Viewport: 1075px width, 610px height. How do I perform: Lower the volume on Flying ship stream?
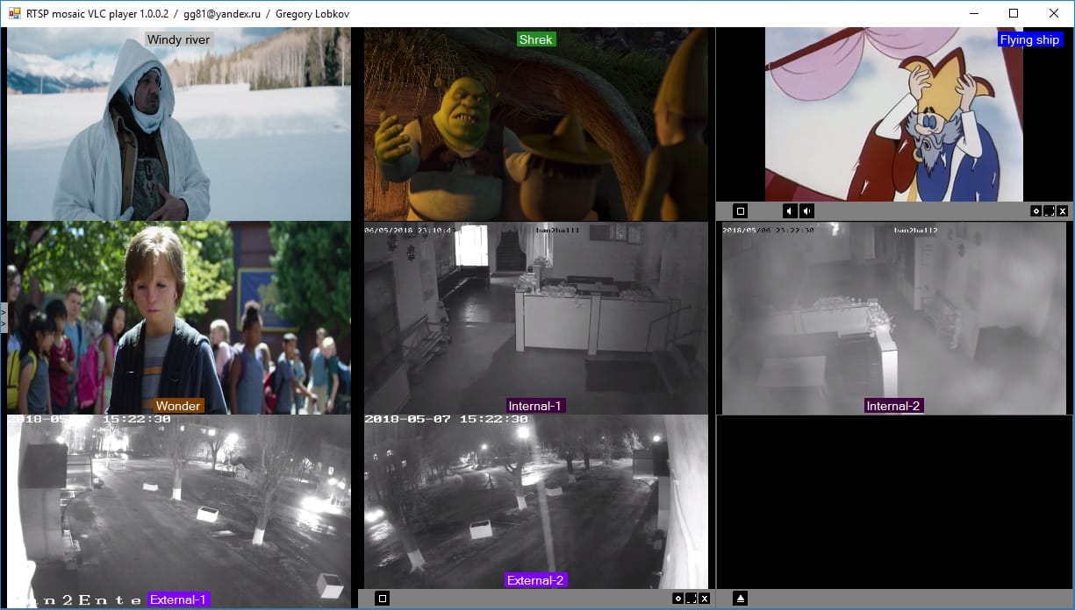tap(789, 211)
